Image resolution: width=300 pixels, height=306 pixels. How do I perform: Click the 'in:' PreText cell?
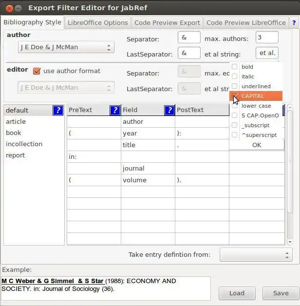94,157
